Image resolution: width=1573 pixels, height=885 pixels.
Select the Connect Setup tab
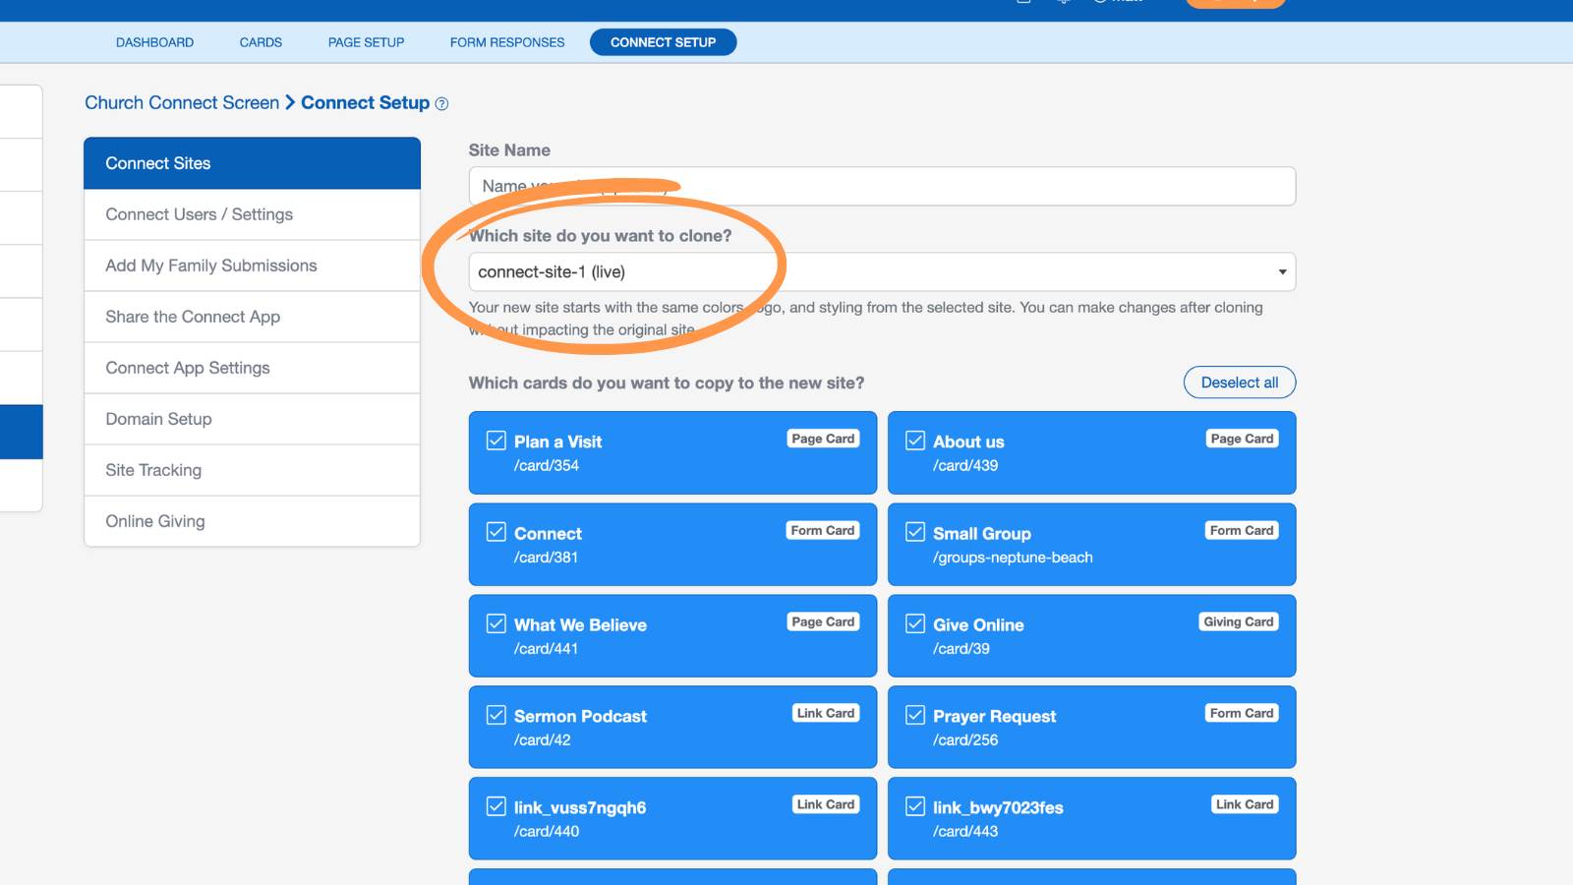pos(663,42)
